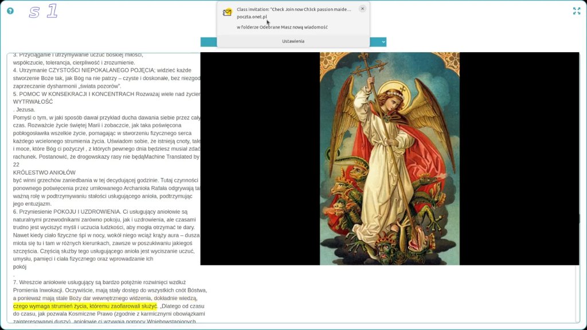This screenshot has height=330, width=587.
Task: Click the "s 1" slide title
Action: click(x=44, y=11)
